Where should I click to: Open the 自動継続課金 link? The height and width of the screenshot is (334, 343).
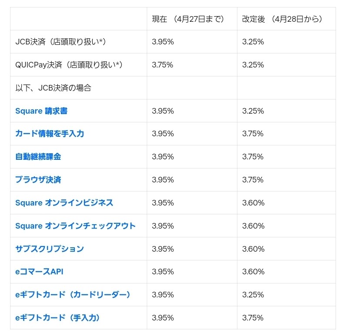pyautogui.click(x=38, y=157)
